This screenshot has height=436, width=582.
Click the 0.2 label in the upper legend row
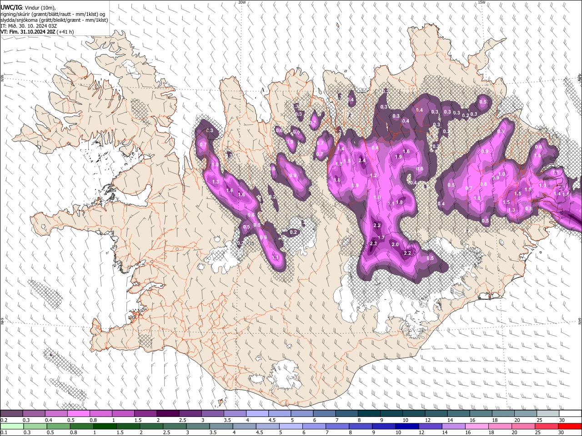click(x=4, y=420)
